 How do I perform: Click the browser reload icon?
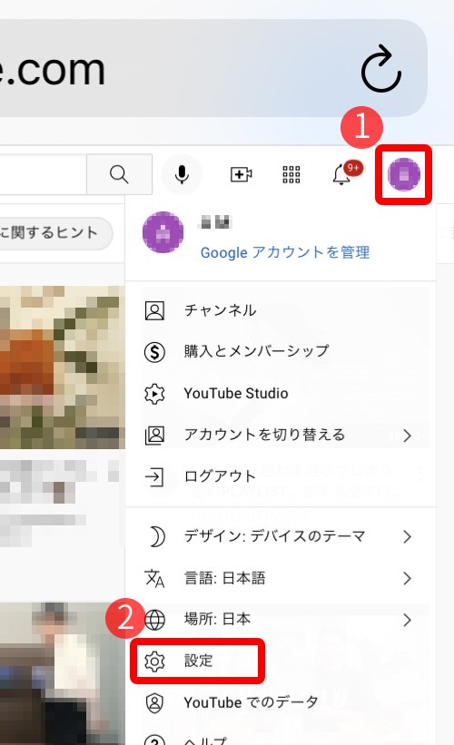pos(381,69)
